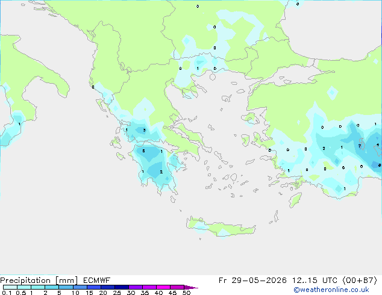The width and height of the screenshot is (382, 295).
Task: Click the map value "0" on the Albanian coast
Action: 93,87
